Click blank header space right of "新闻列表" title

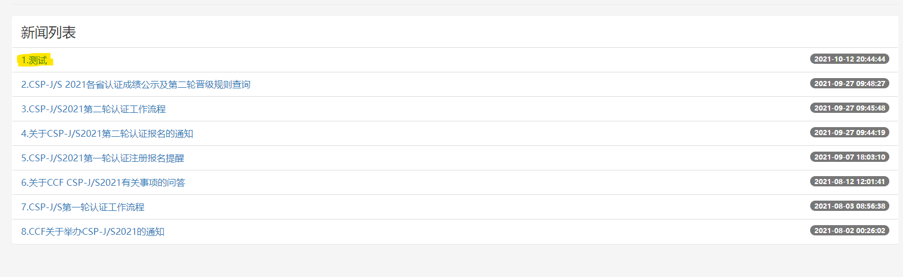coord(456,32)
